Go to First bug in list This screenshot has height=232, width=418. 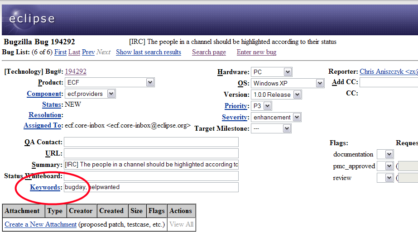pyautogui.click(x=60, y=52)
